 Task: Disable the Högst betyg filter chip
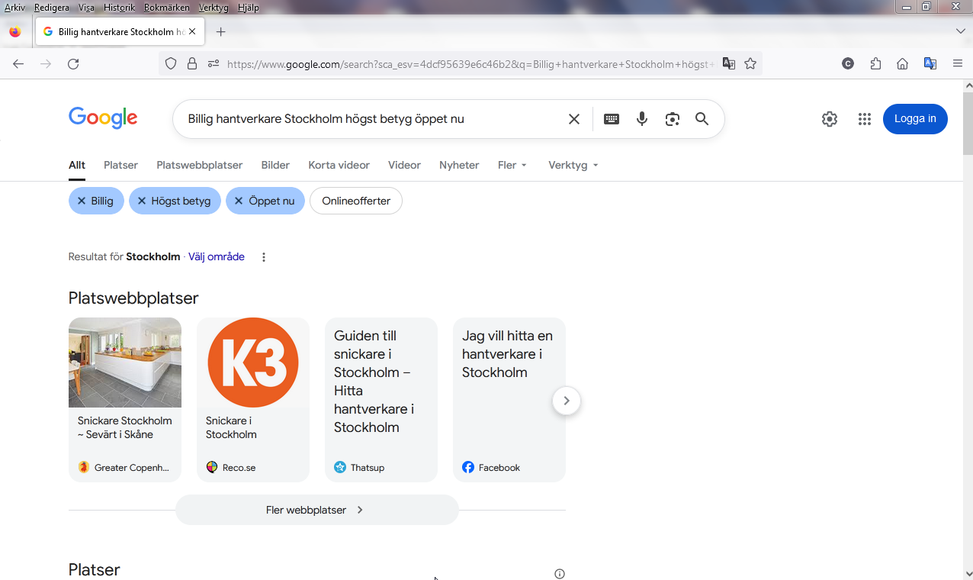[x=175, y=201]
